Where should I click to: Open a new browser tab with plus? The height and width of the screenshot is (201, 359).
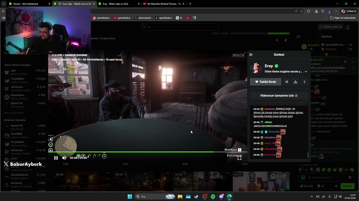pos(190,4)
